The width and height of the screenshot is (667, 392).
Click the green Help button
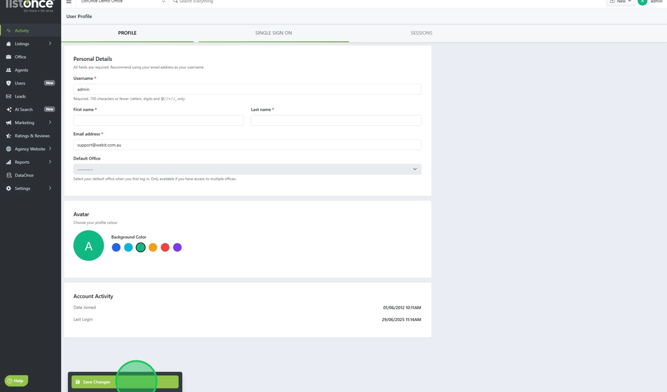tap(16, 381)
